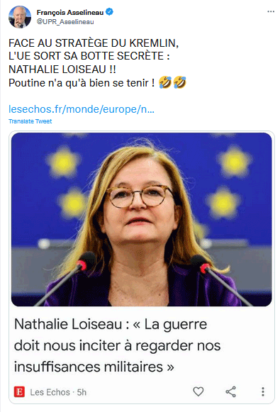Open the Nathalie Loiseau article photo
This screenshot has height=412, width=280.
pos(142,219)
